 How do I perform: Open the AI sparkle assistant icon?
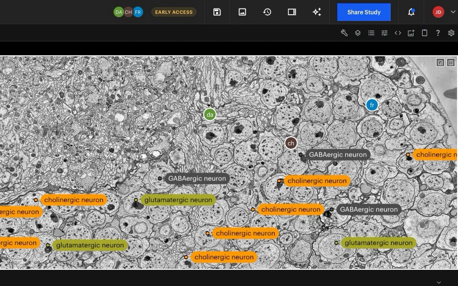coord(317,12)
